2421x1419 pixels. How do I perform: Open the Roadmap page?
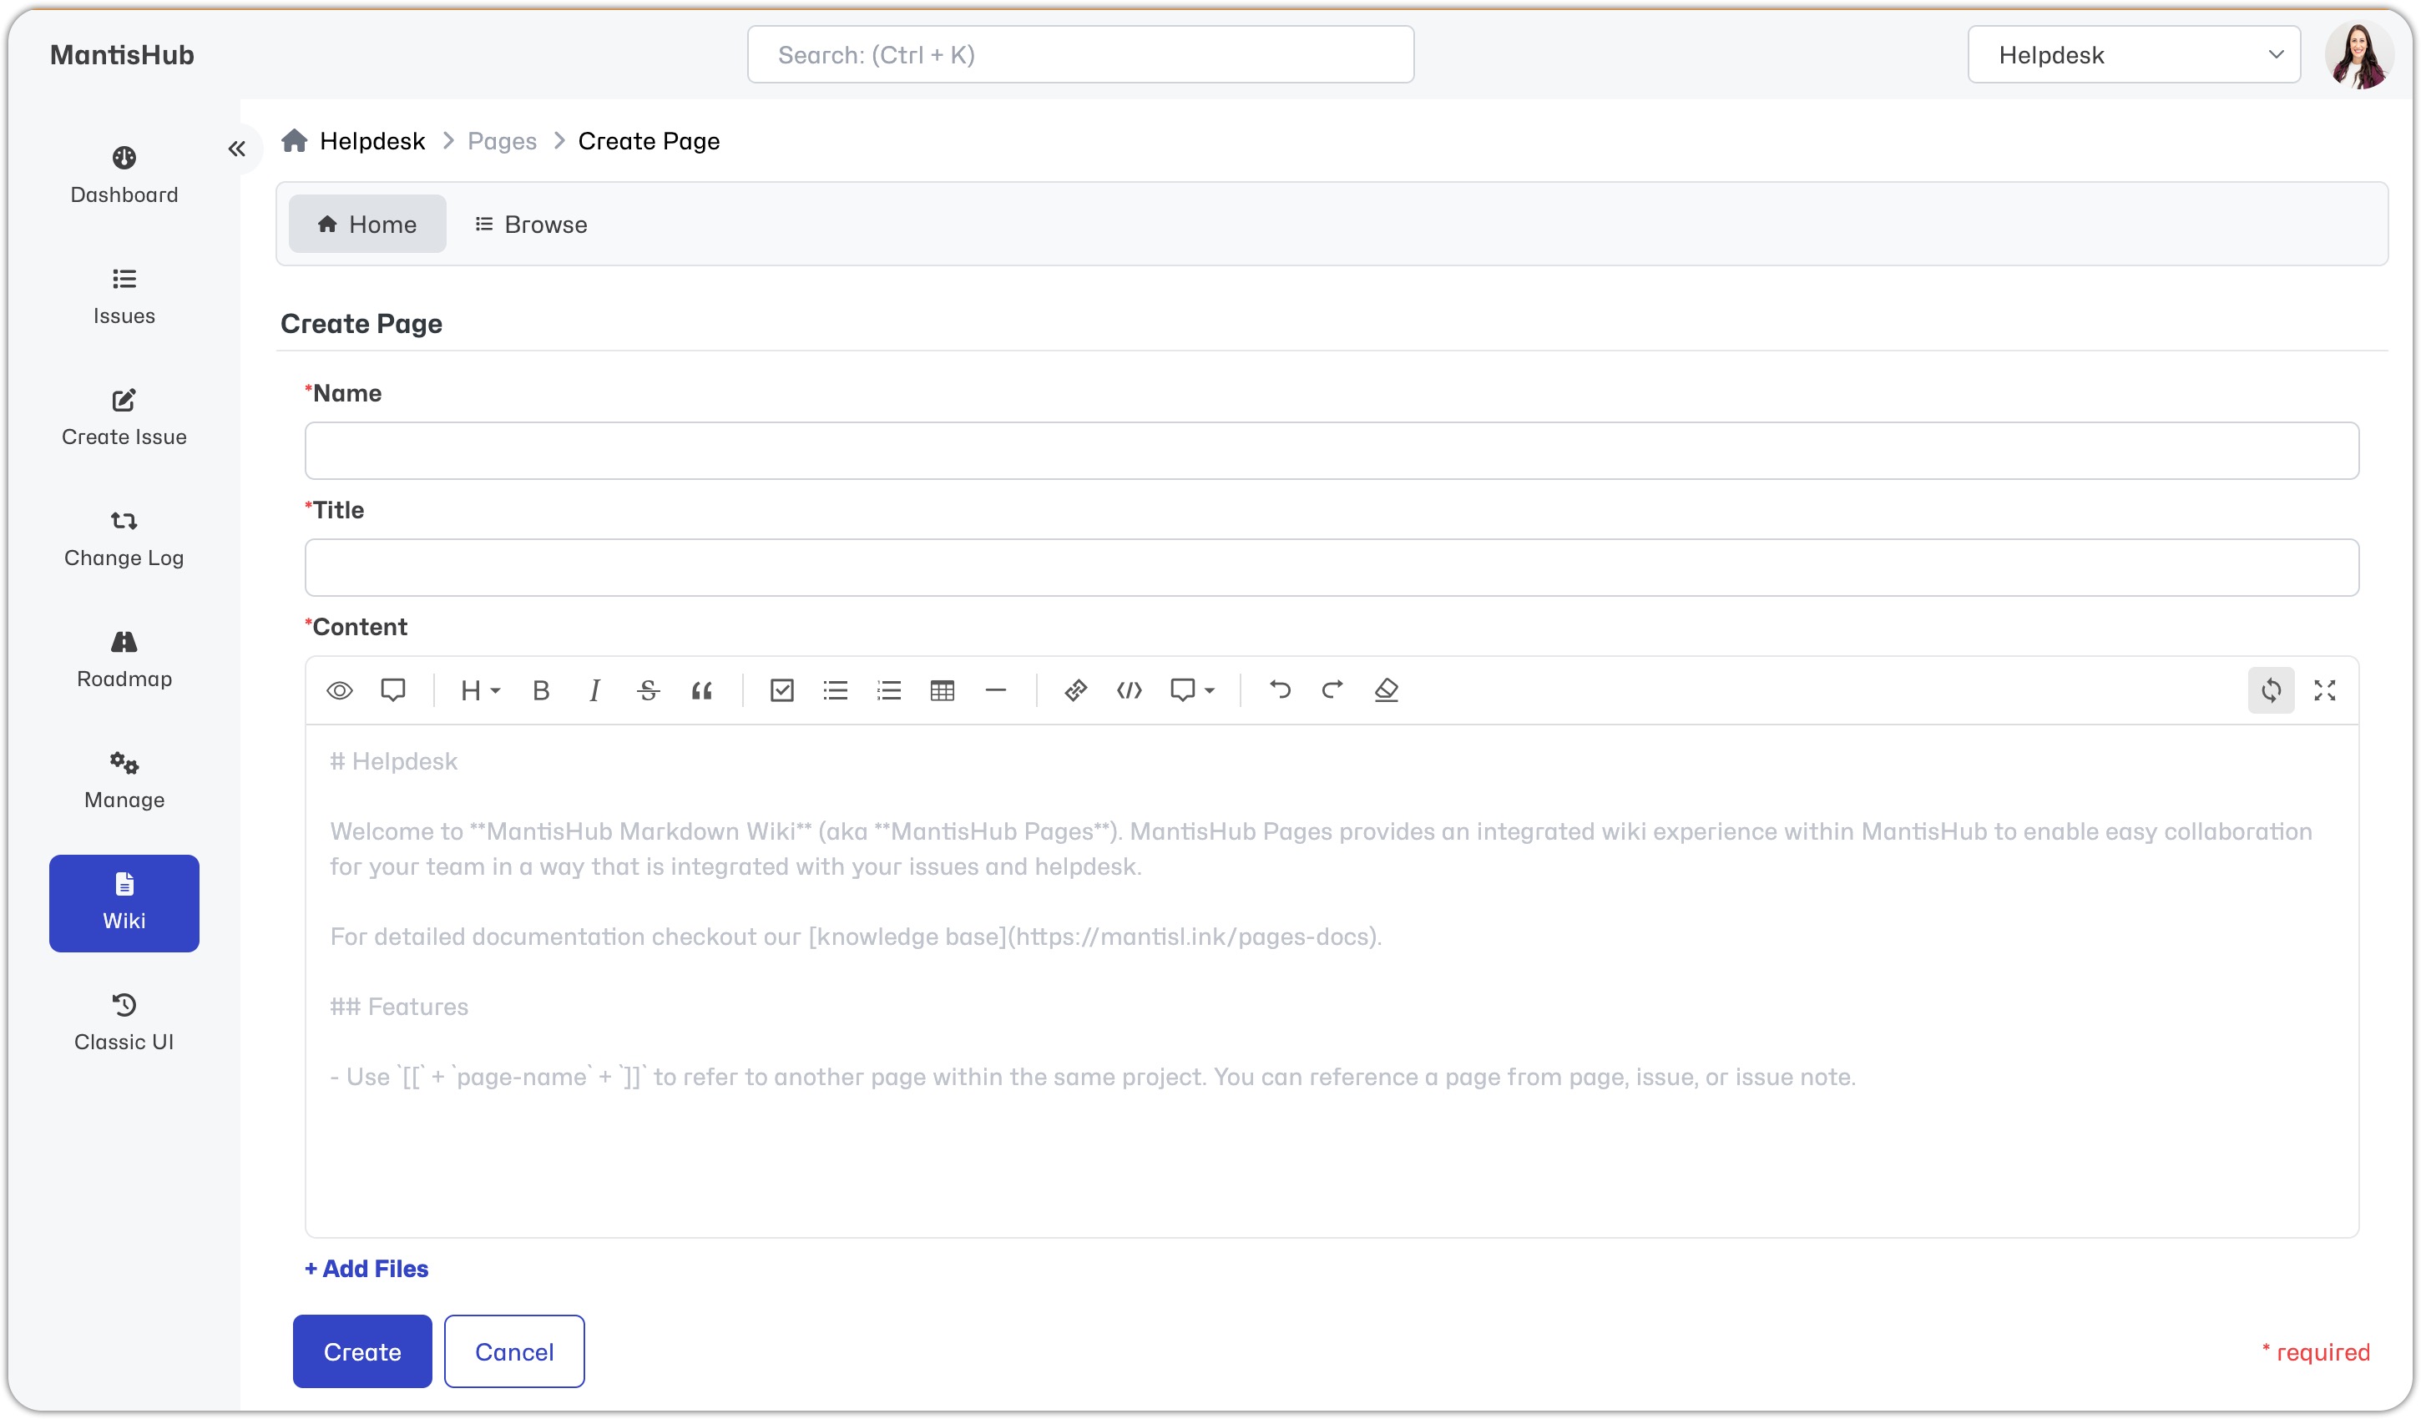pyautogui.click(x=124, y=660)
